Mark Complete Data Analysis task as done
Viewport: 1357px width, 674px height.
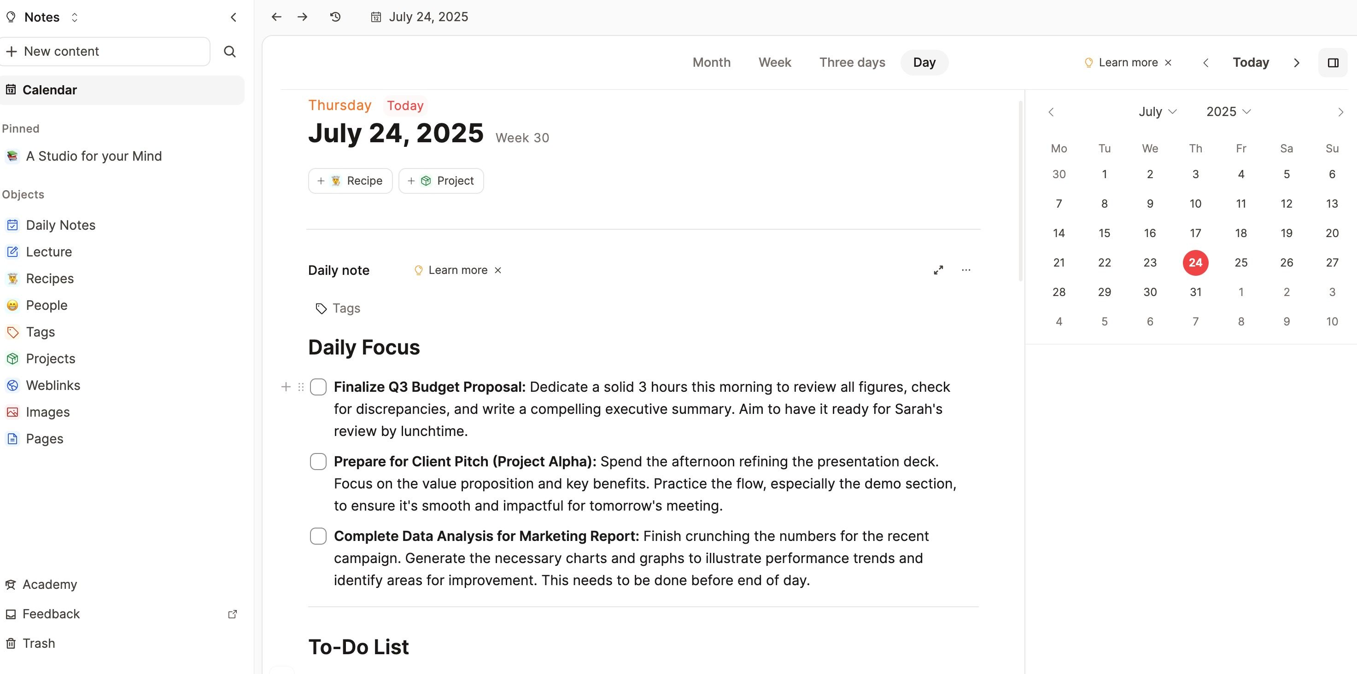pyautogui.click(x=318, y=536)
